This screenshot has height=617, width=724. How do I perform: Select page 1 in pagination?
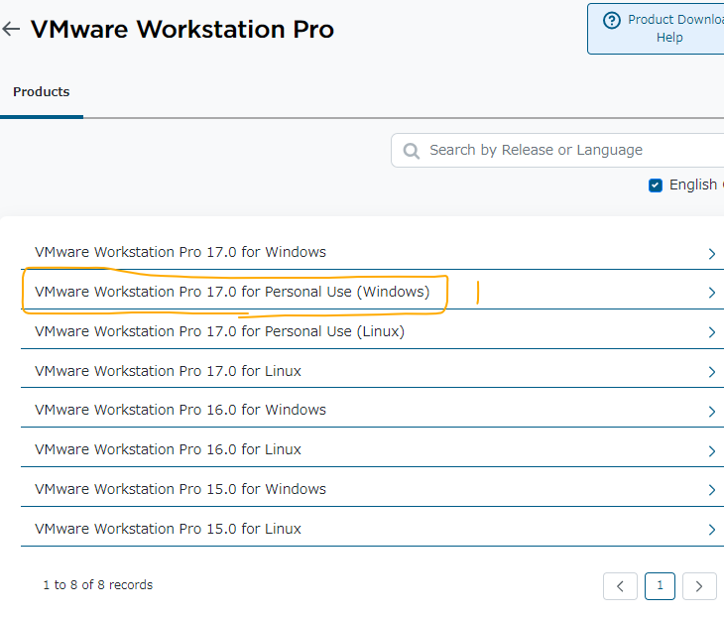click(x=660, y=586)
